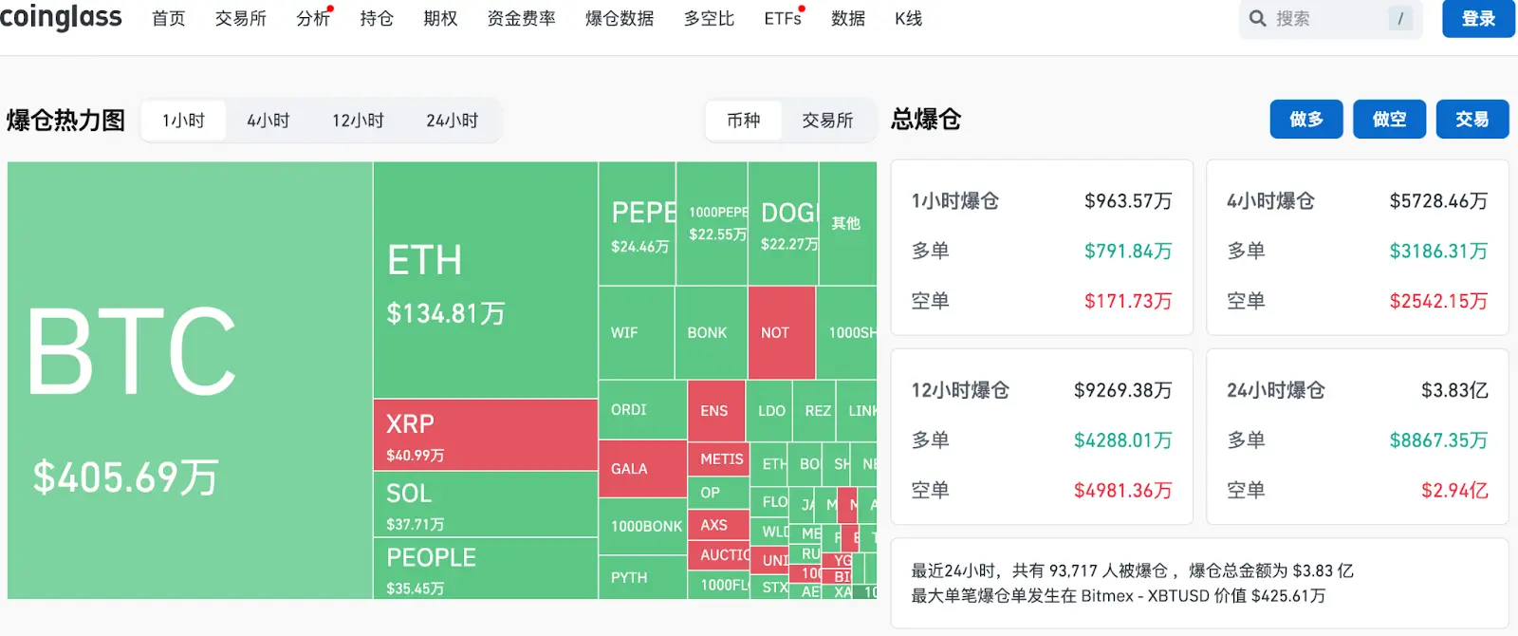1518x636 pixels.
Task: Click the coinglass logo
Action: (62, 16)
